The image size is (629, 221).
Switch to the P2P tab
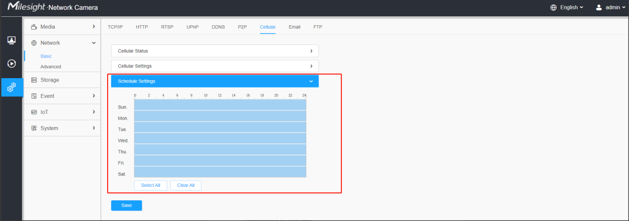[x=242, y=27]
